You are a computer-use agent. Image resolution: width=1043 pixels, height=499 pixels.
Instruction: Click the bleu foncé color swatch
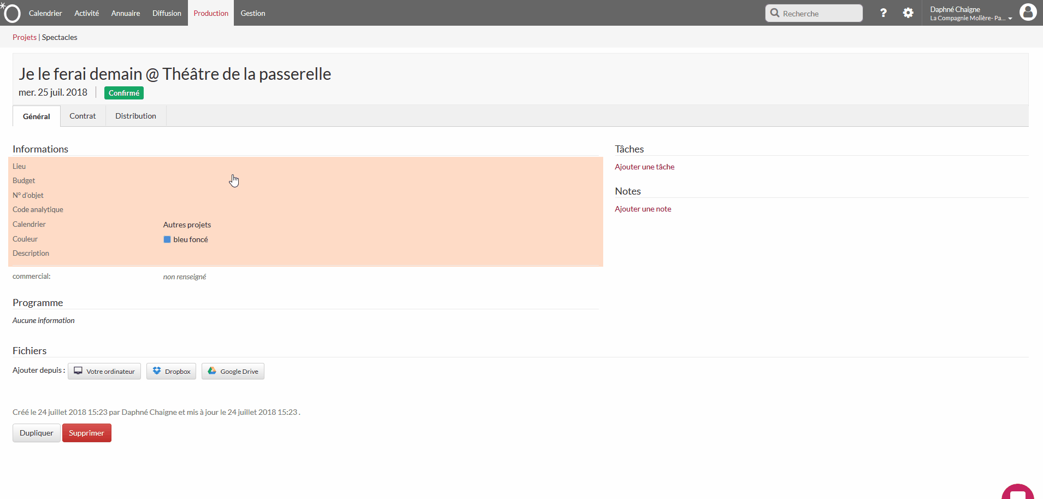pos(167,239)
